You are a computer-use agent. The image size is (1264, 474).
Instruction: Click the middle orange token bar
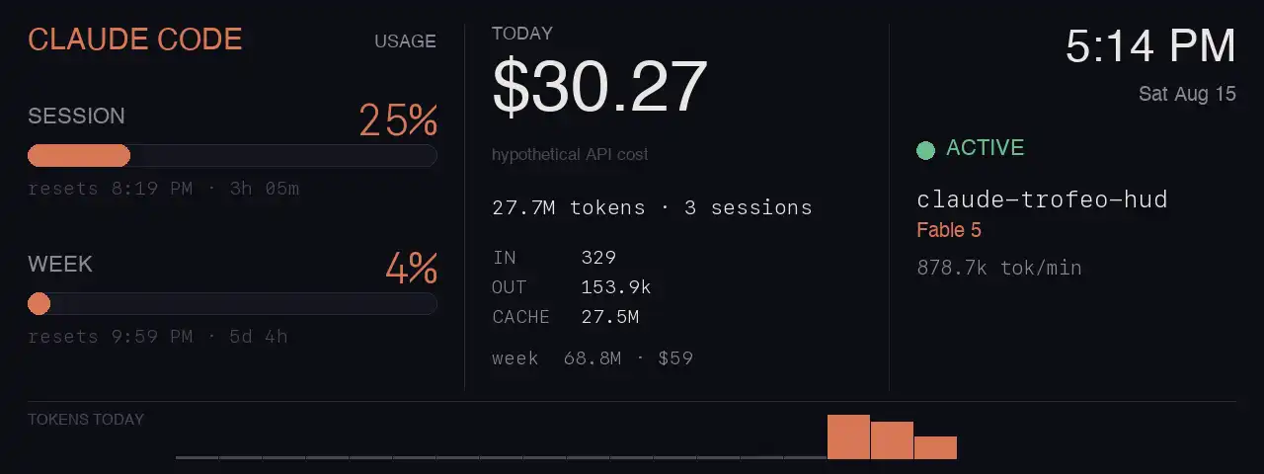click(x=892, y=440)
